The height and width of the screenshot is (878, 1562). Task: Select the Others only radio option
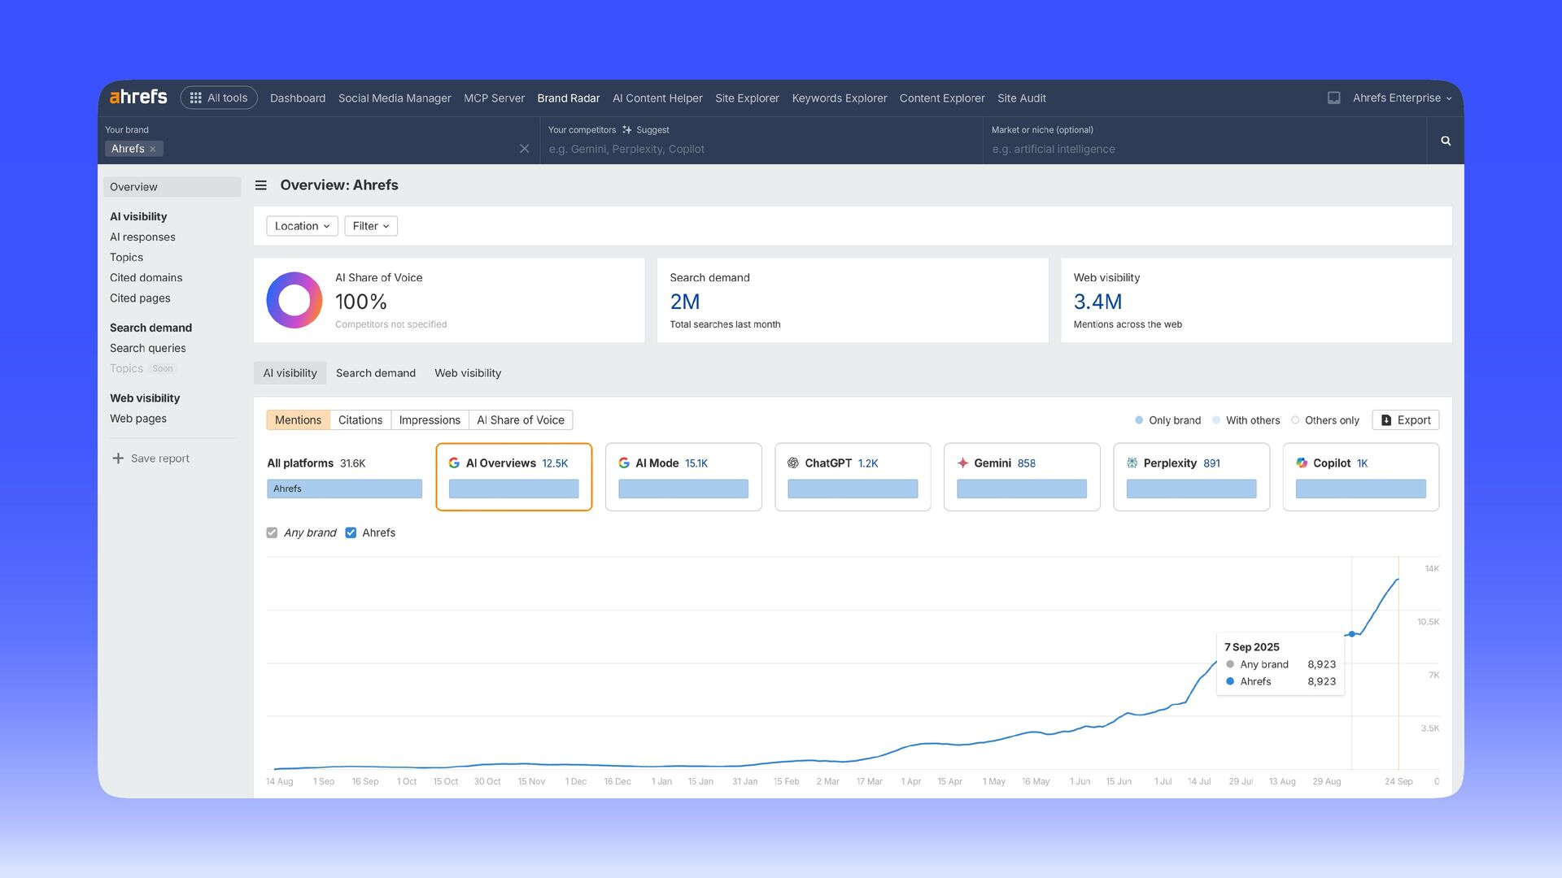point(1295,420)
